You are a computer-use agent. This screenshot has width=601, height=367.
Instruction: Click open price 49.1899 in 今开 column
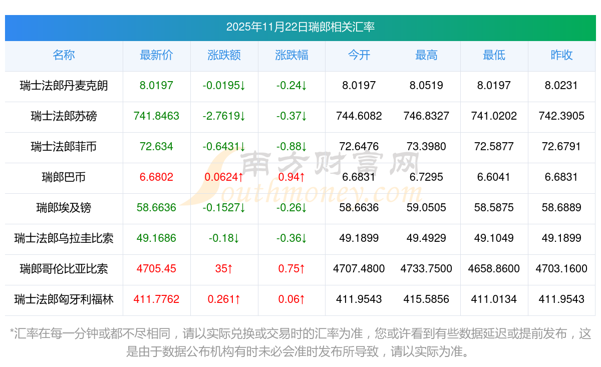coord(359,238)
